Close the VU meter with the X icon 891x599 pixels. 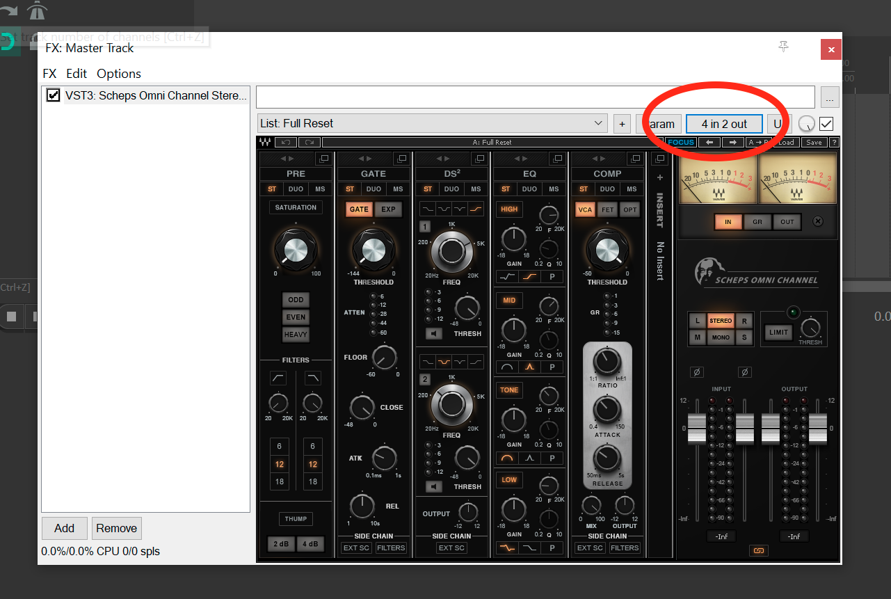coord(818,221)
